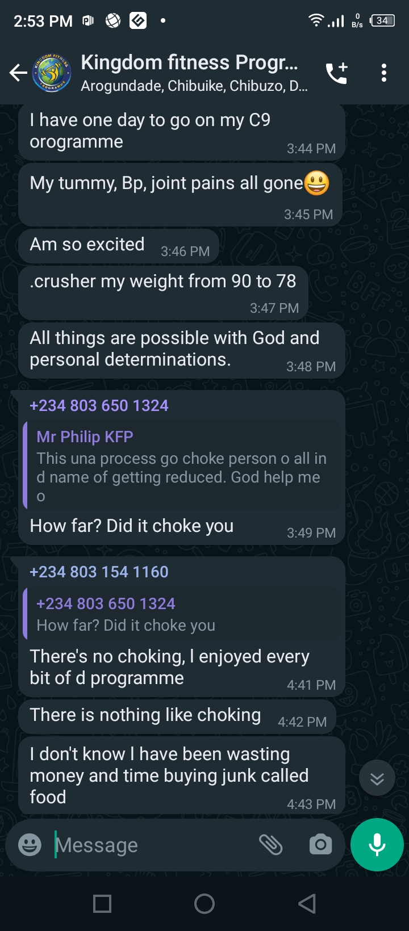
Task: Tap the participants list under group name
Action: click(194, 86)
